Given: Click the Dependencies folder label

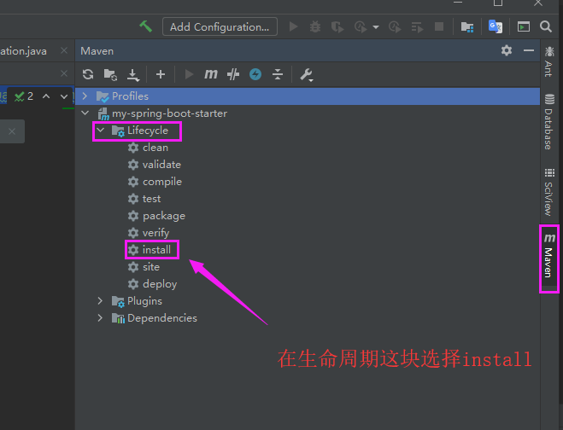Looking at the screenshot, I should point(162,318).
